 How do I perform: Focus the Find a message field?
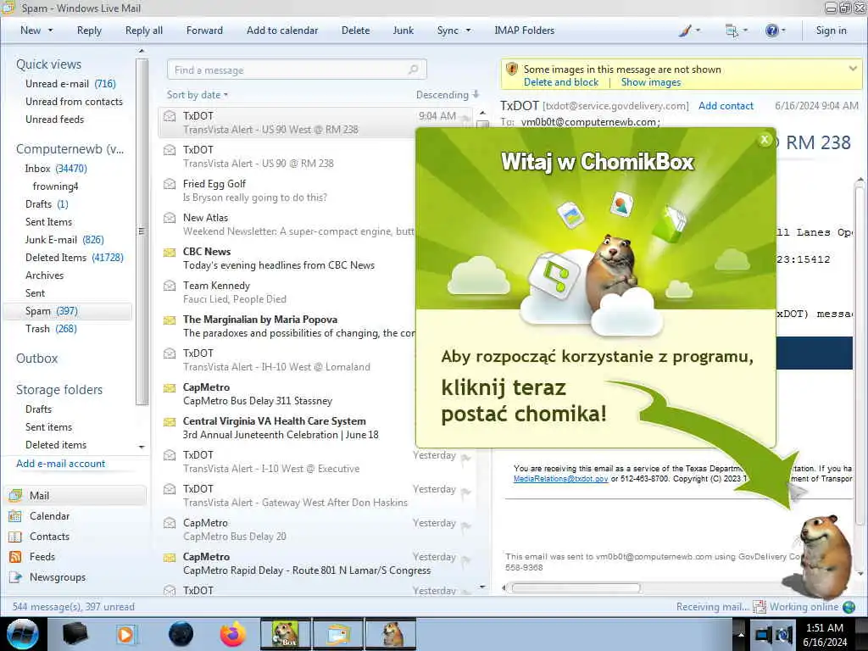pyautogui.click(x=297, y=70)
